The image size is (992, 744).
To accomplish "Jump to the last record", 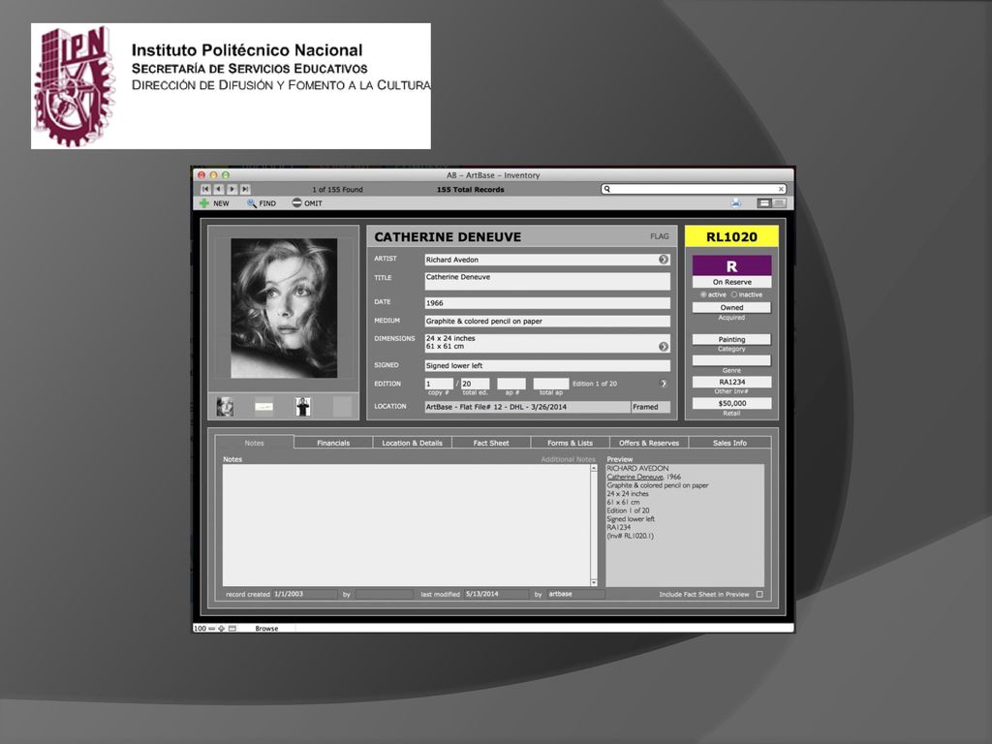I will 245,189.
